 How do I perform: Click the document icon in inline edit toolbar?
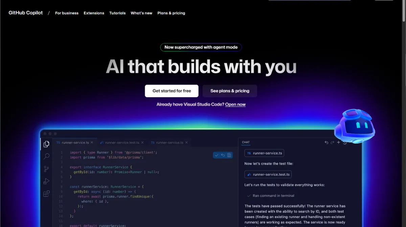click(x=229, y=155)
